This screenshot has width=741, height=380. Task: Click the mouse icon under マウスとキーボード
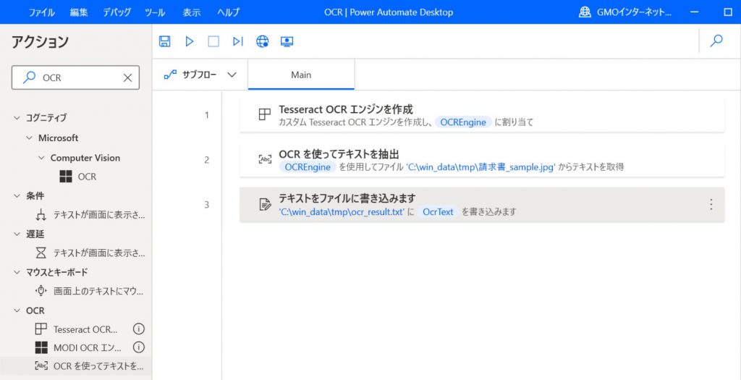click(x=41, y=291)
